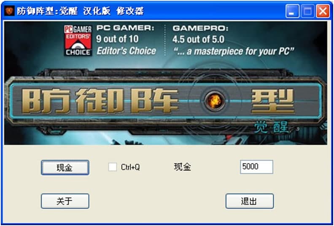This screenshot has width=334, height=226.
Task: Quit using the 退出 button
Action: click(249, 201)
